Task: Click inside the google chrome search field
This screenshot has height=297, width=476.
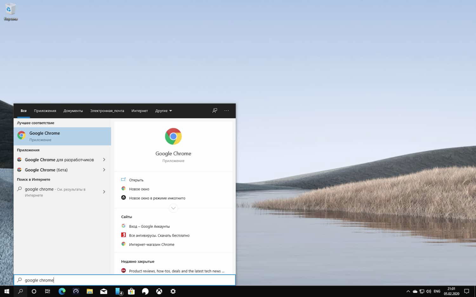Action: pyautogui.click(x=95, y=280)
